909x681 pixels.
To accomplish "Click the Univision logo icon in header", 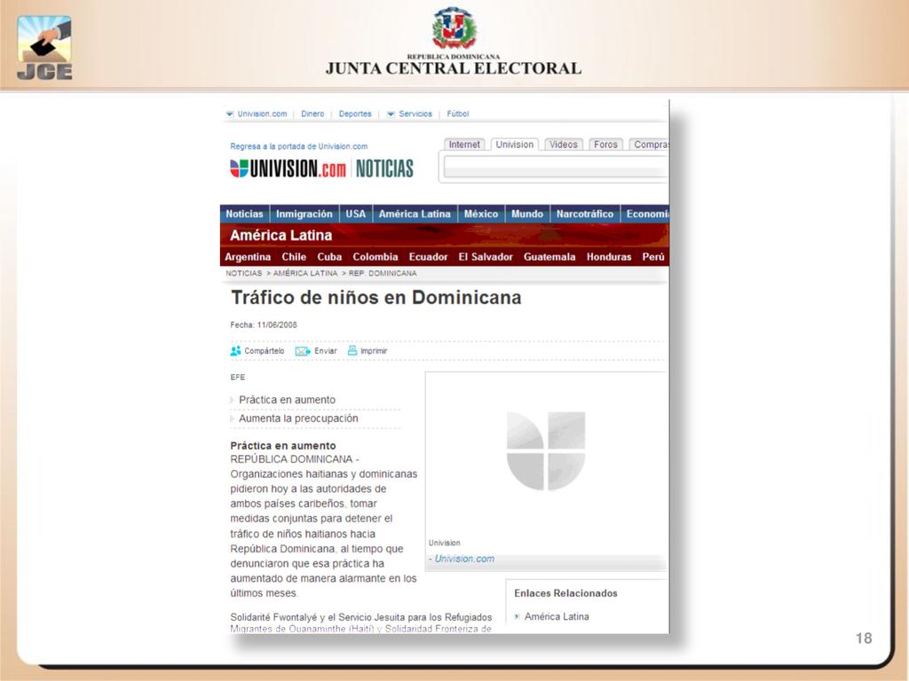I will pyautogui.click(x=239, y=168).
